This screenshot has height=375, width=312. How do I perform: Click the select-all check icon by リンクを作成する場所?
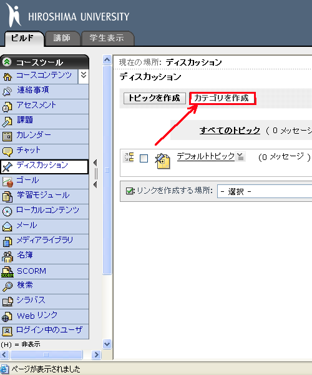129,191
